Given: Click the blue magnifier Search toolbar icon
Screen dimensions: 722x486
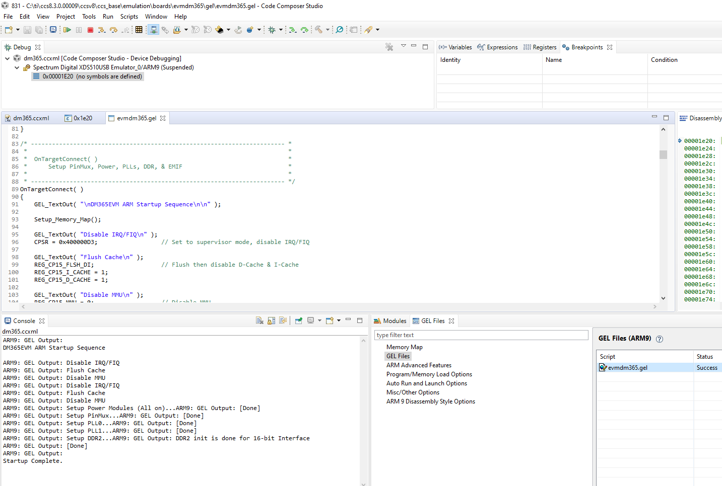Looking at the screenshot, I should [340, 30].
